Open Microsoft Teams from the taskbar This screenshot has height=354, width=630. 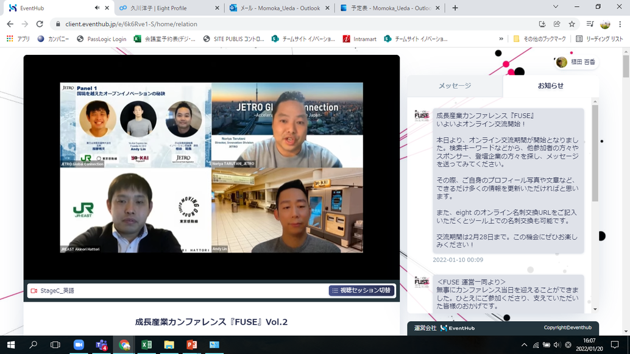101,345
